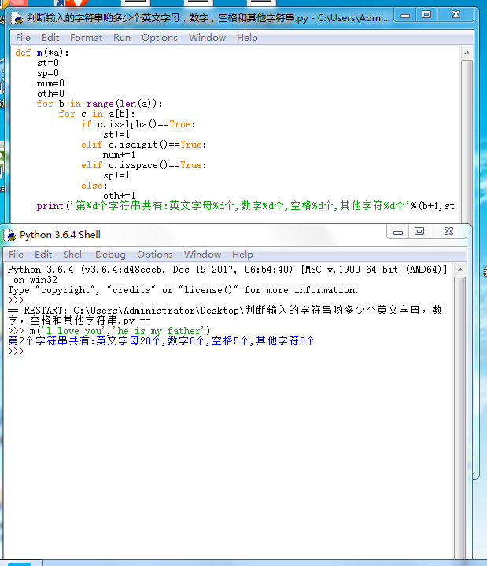Click the 'oth=0' line in editor
The image size is (487, 566).
coord(50,94)
